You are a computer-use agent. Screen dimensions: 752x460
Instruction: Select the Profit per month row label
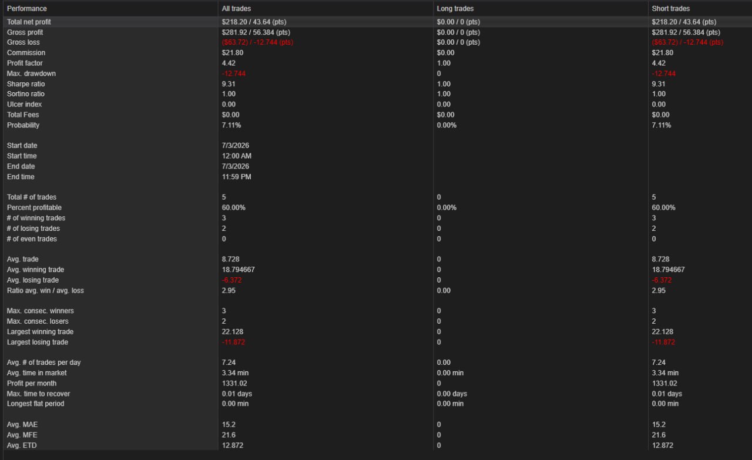(x=32, y=384)
